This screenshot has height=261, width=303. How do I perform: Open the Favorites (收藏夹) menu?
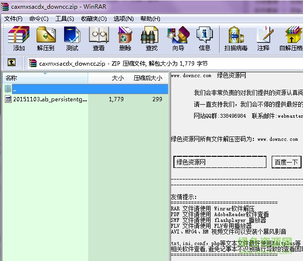[94, 19]
